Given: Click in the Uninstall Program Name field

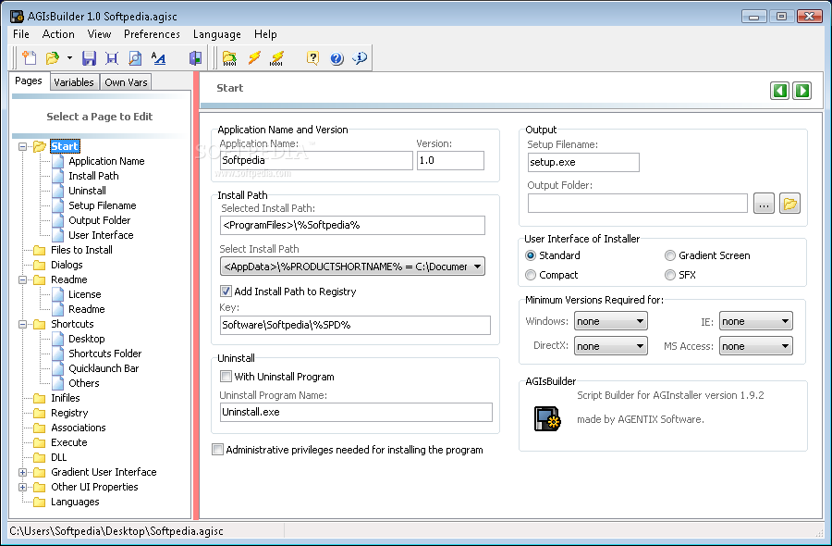Looking at the screenshot, I should [356, 412].
